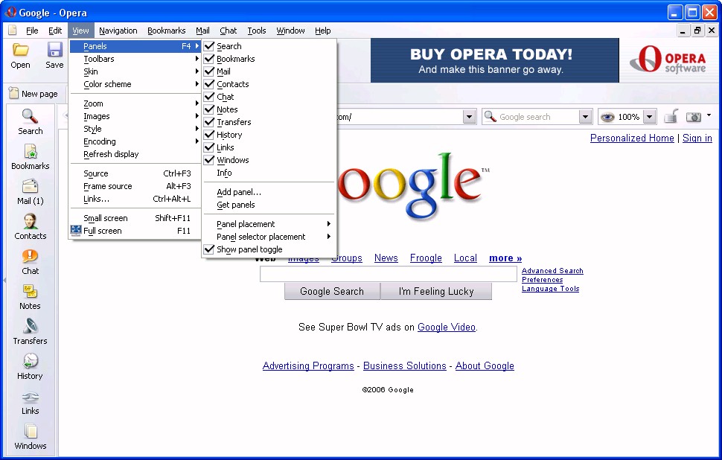The image size is (722, 460).
Task: Expand Panel selector placement submenu
Action: pos(269,237)
